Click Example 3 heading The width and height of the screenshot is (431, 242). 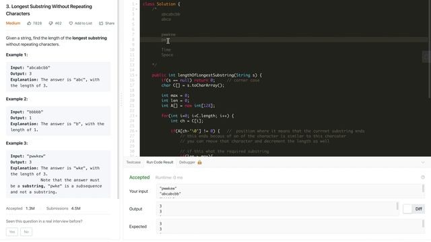17,143
